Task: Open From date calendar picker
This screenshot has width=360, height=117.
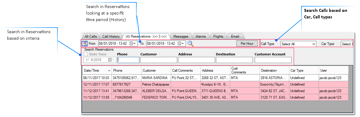Action: [132, 44]
